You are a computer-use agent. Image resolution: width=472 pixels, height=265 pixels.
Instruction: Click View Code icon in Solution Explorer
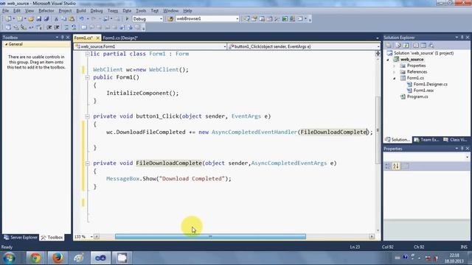click(x=416, y=46)
